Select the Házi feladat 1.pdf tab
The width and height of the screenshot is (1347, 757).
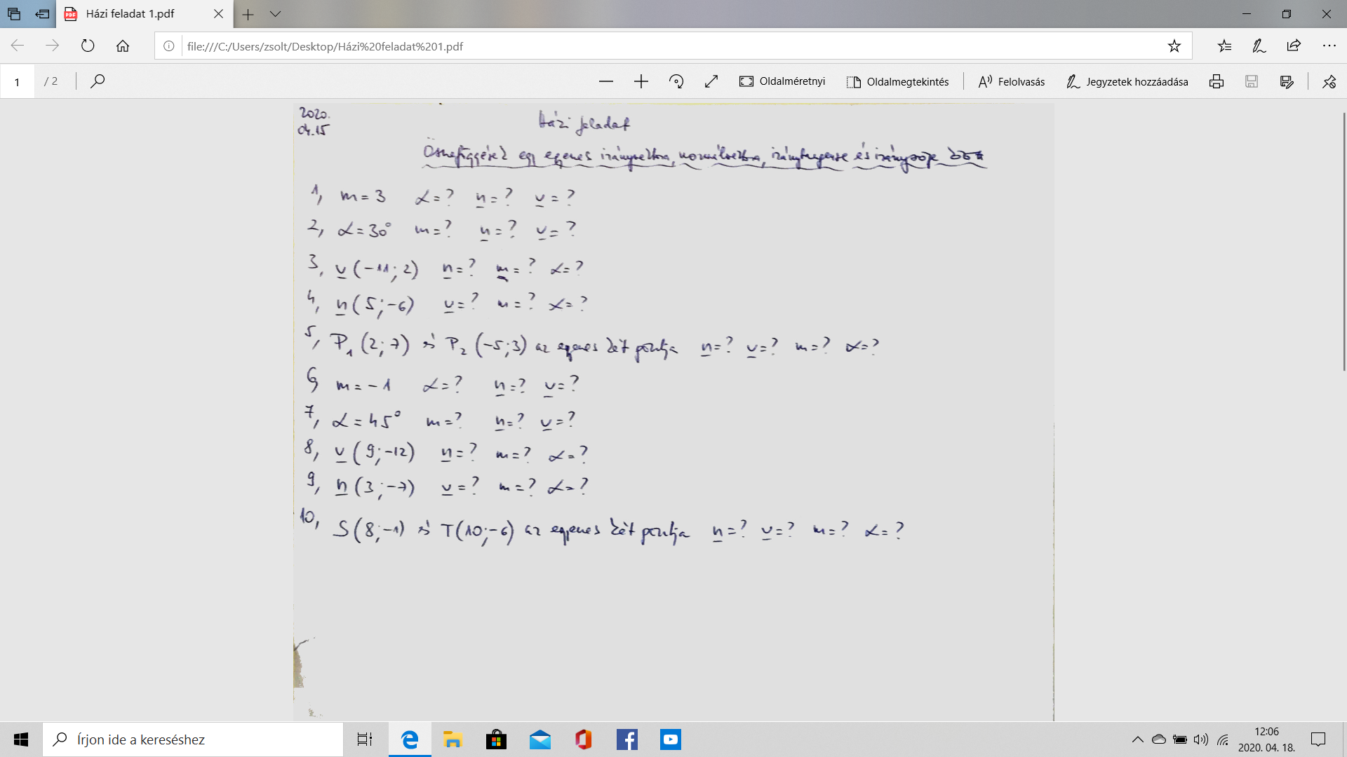coord(130,14)
